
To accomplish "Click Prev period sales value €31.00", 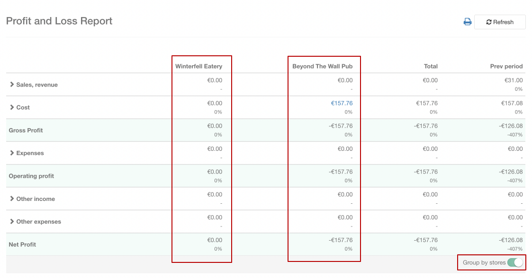I will click(x=514, y=80).
